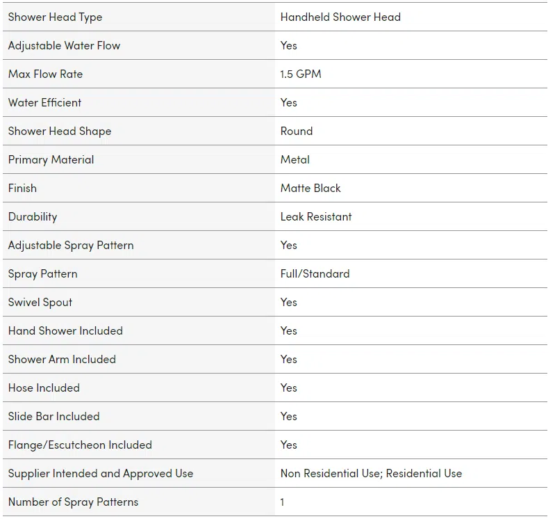
Task: Select Non Residential Use; Residential Use text
Action: coord(372,474)
